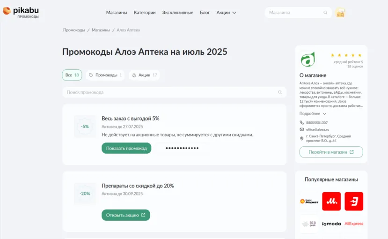Click Весь заказ с выгодой 5% title

coord(131,119)
